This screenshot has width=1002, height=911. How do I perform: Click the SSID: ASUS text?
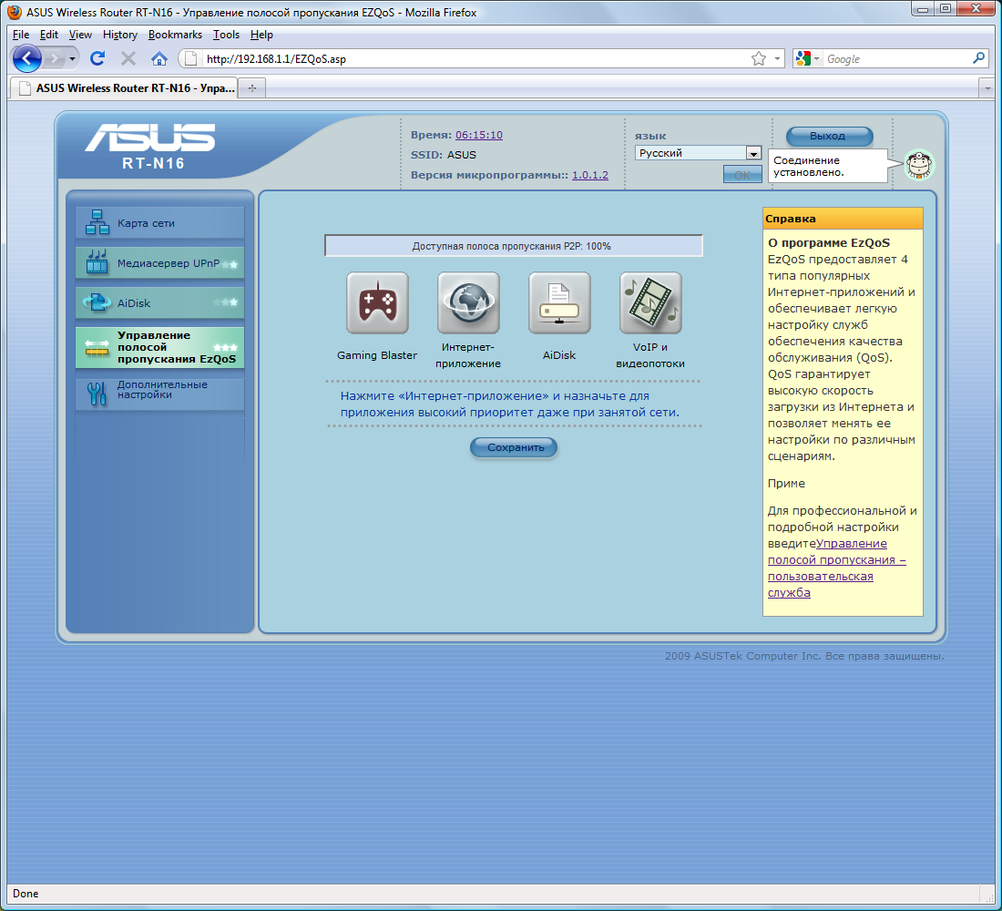(x=444, y=155)
